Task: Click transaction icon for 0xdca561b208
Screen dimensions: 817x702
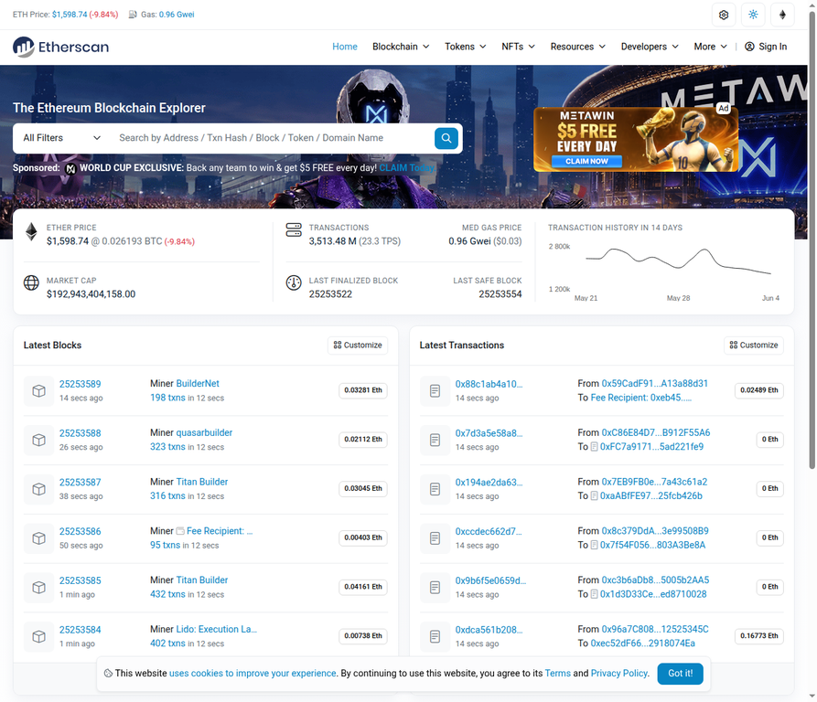Action: [x=435, y=636]
